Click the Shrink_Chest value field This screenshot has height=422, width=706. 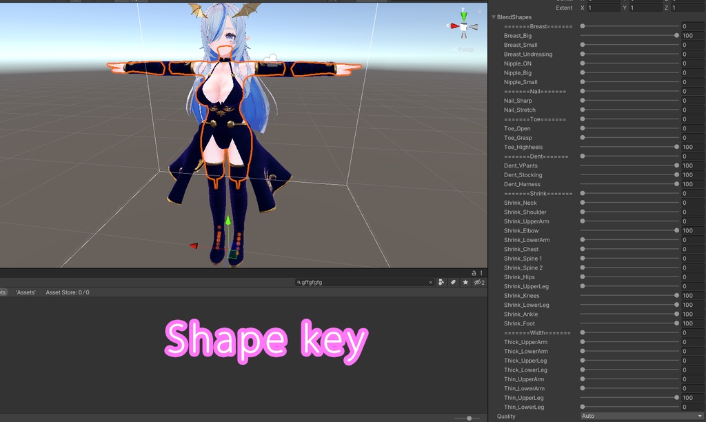[692, 249]
